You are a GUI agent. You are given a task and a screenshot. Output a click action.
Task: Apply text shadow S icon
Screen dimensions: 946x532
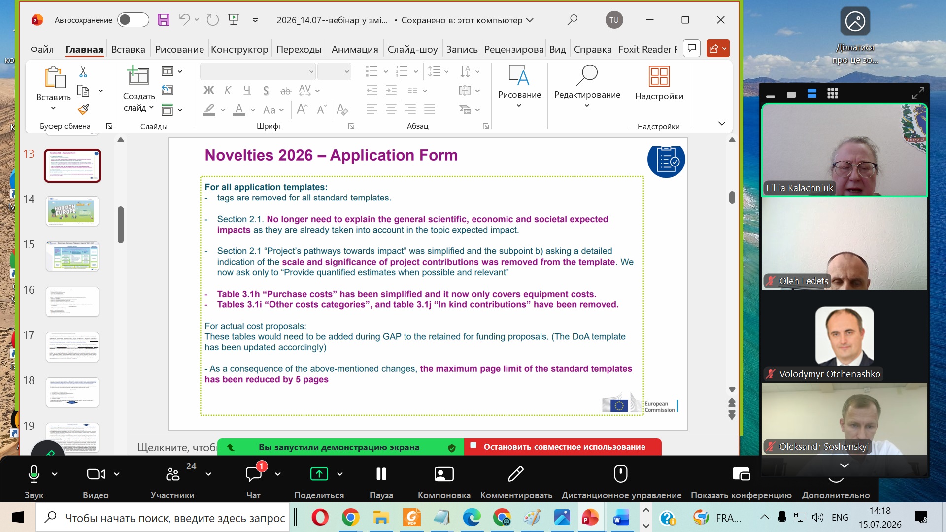(266, 91)
